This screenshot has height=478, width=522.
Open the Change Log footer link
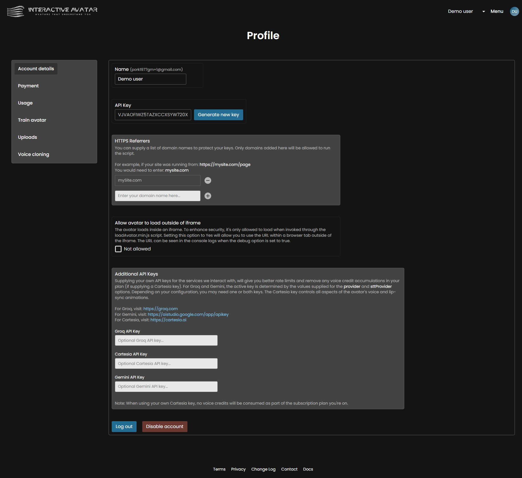click(263, 469)
